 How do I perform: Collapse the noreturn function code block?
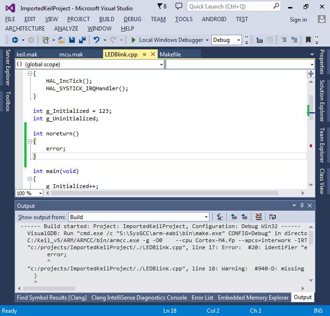pyautogui.click(x=30, y=141)
